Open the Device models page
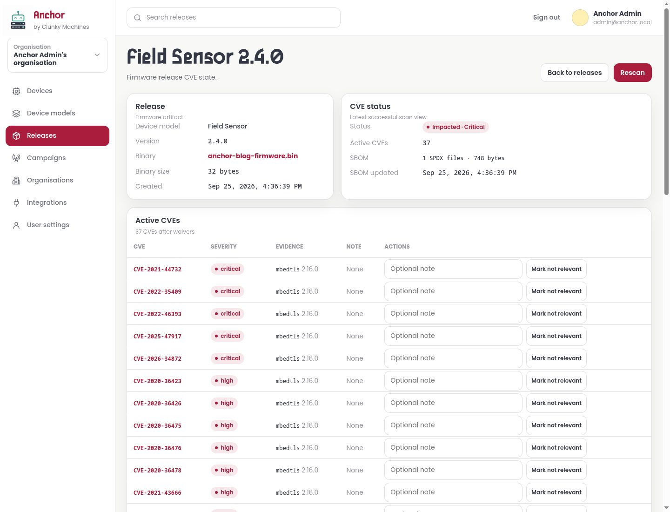 (x=57, y=114)
